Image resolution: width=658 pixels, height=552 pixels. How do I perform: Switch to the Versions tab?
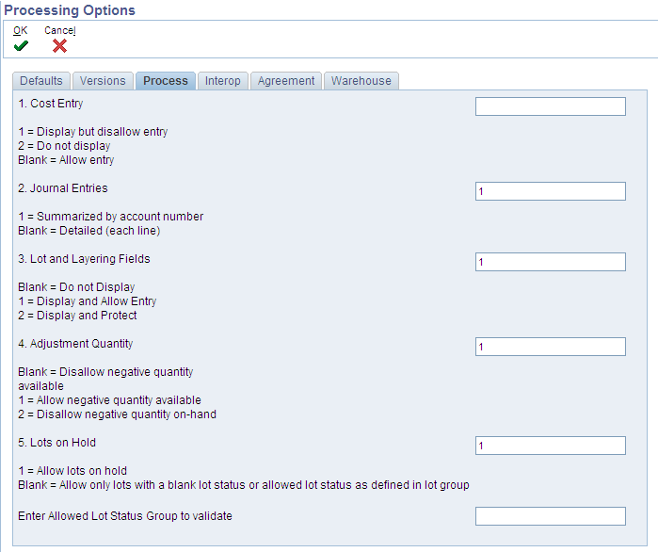tap(103, 81)
